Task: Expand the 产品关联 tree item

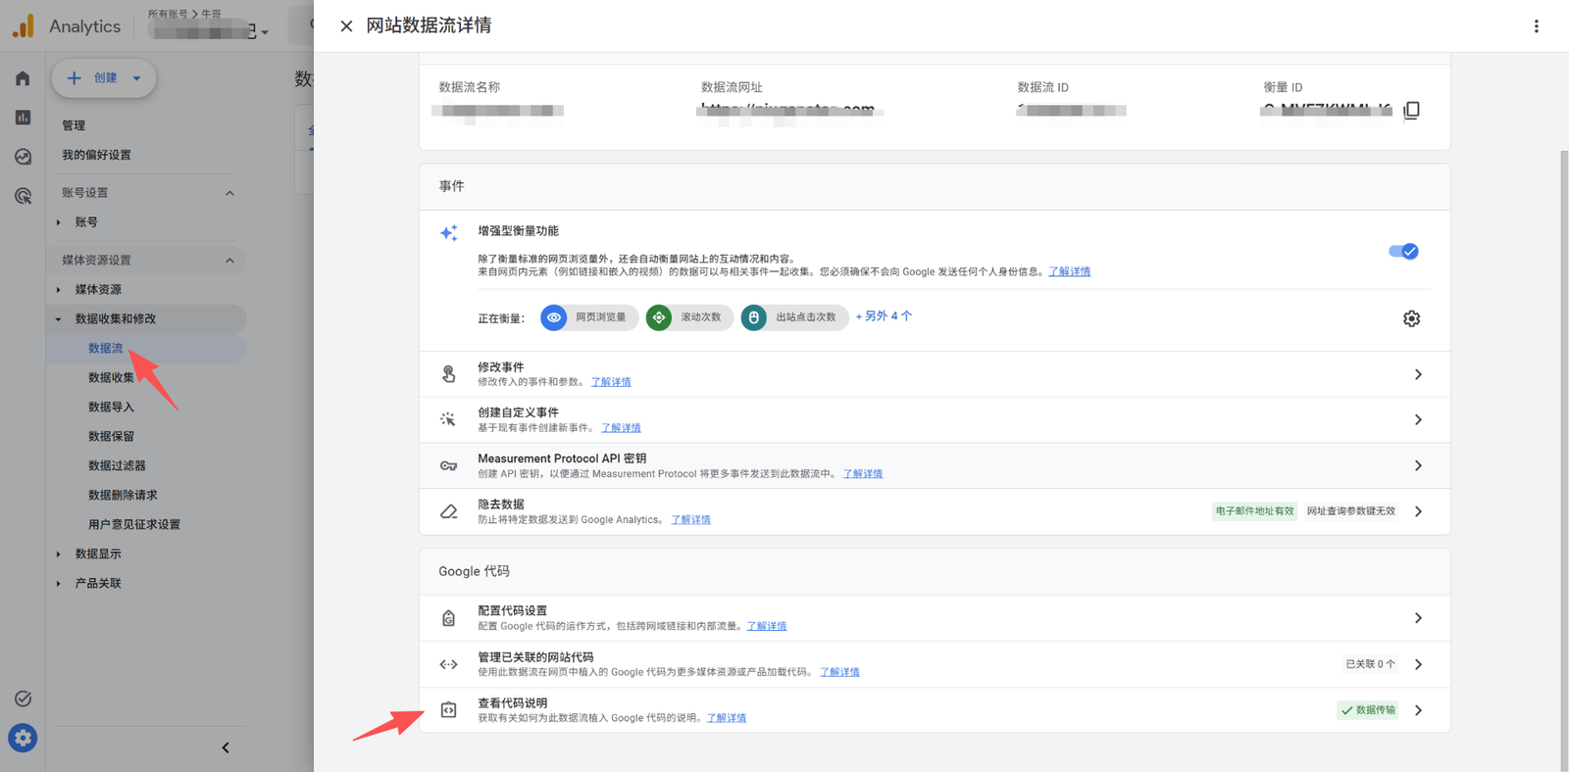Action: click(59, 583)
